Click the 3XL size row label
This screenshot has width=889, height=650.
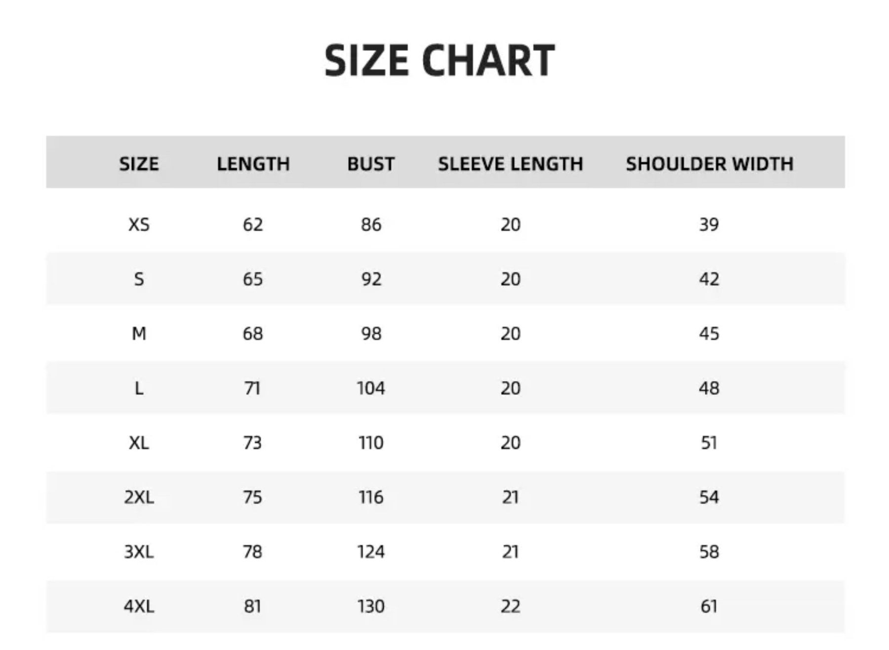139,552
